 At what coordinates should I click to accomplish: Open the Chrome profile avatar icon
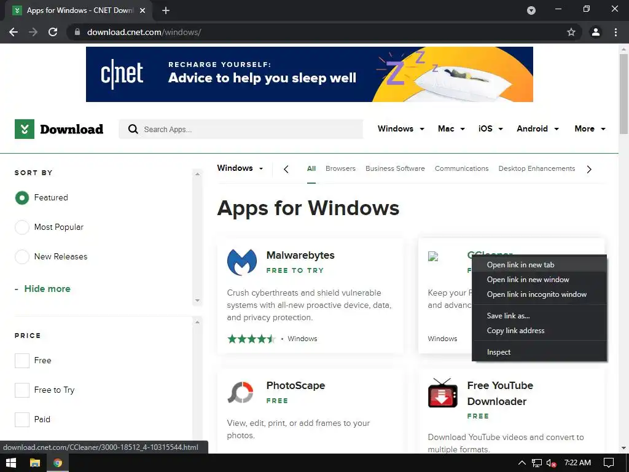pos(596,32)
